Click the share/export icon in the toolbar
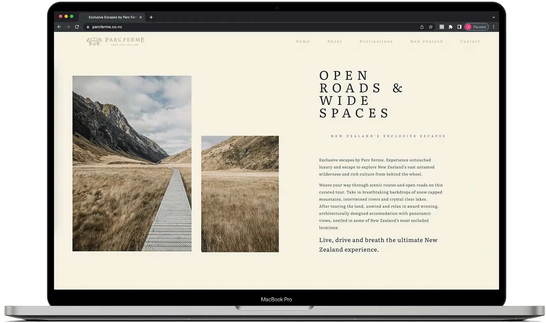This screenshot has width=546, height=323. 421,27
